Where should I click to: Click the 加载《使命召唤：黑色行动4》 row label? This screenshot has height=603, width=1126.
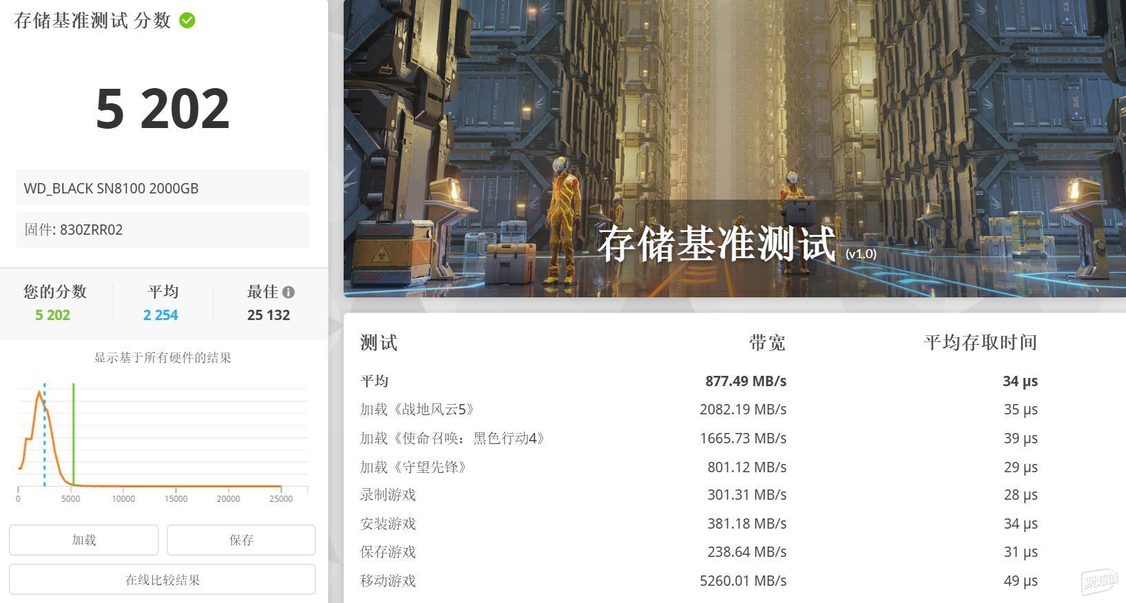tap(453, 438)
